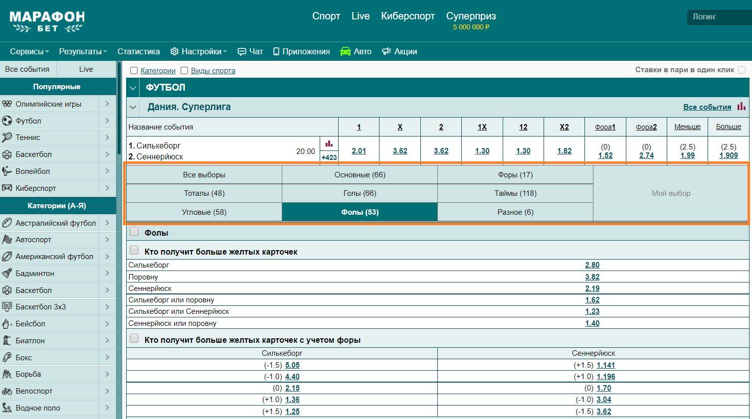
Task: Click the chat bubble icon
Action: pyautogui.click(x=242, y=51)
